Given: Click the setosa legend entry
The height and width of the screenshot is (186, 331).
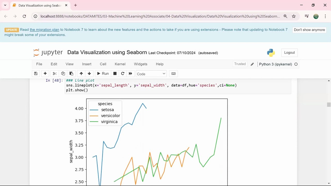Looking at the screenshot, I should pyautogui.click(x=102, y=110).
